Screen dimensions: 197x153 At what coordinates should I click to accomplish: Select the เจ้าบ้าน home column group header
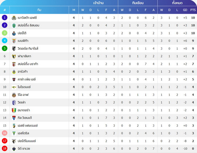coord(98,3)
